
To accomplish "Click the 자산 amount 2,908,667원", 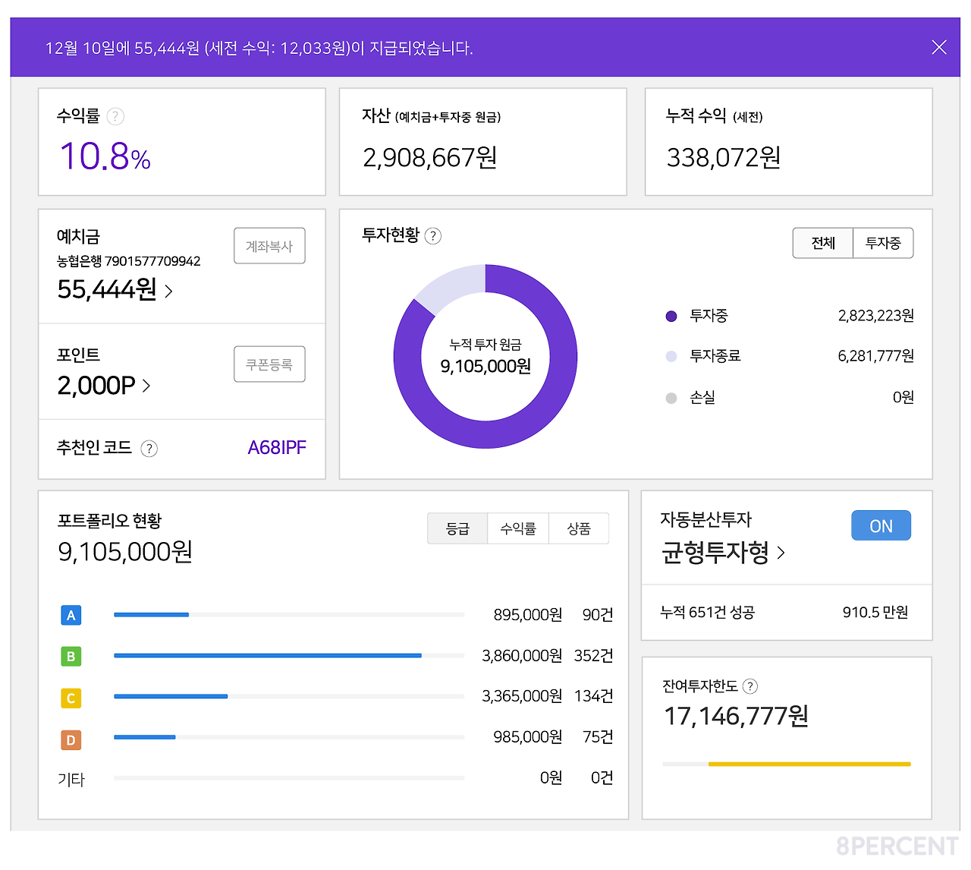I will click(x=430, y=158).
